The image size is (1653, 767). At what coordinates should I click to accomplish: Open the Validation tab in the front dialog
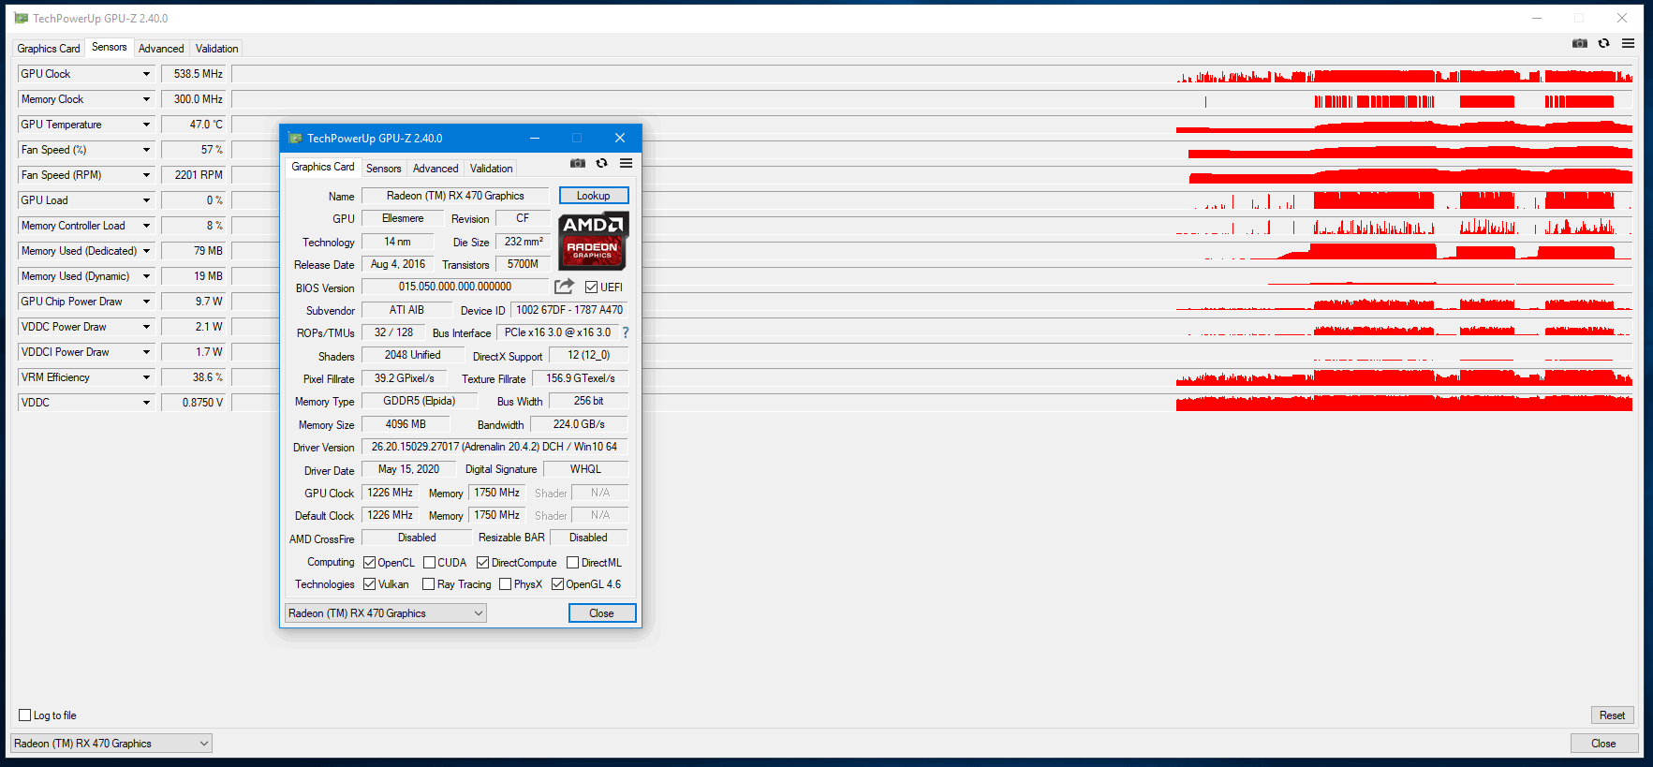click(x=491, y=169)
